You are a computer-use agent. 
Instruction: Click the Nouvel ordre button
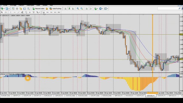coord(38,9)
